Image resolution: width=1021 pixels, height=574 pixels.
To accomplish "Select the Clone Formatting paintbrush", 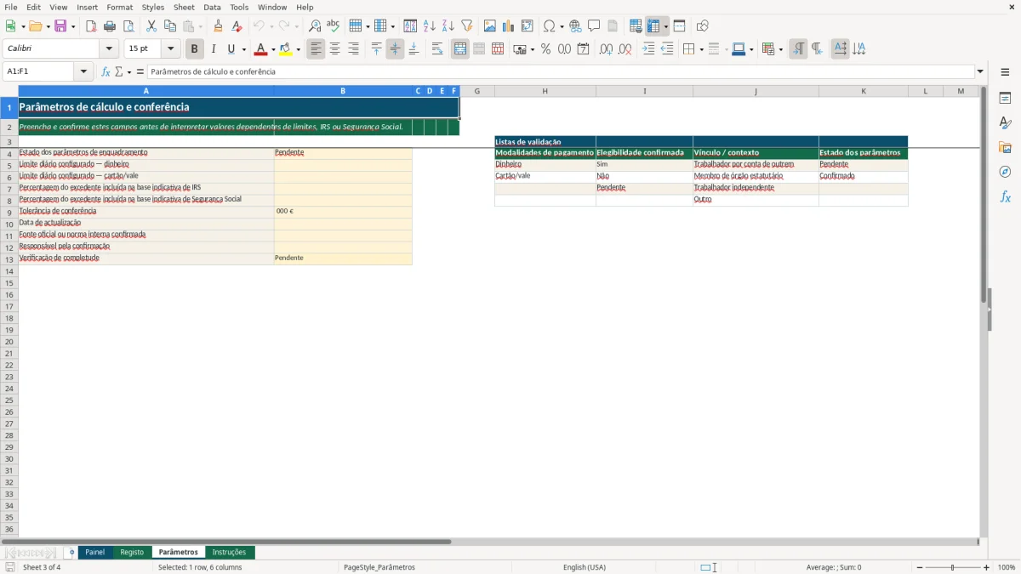I will pyautogui.click(x=219, y=26).
